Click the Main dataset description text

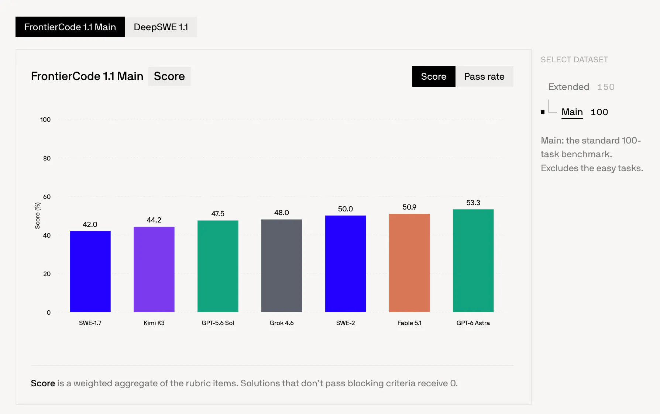click(x=592, y=154)
